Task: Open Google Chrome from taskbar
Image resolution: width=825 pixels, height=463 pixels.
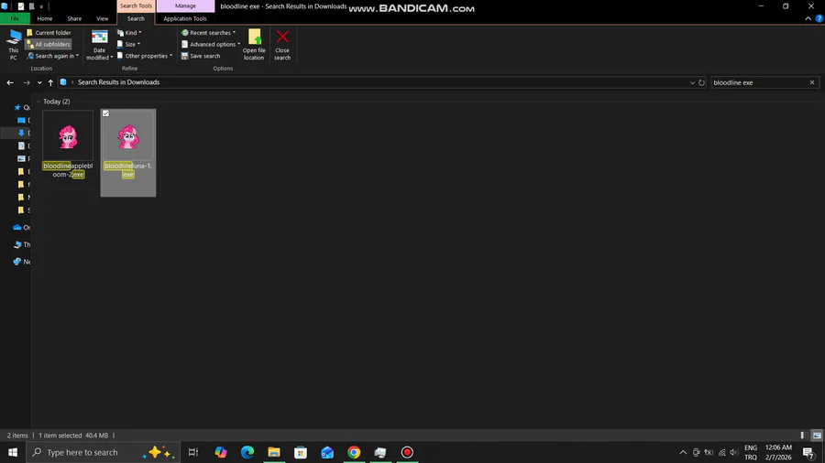Action: tap(354, 452)
